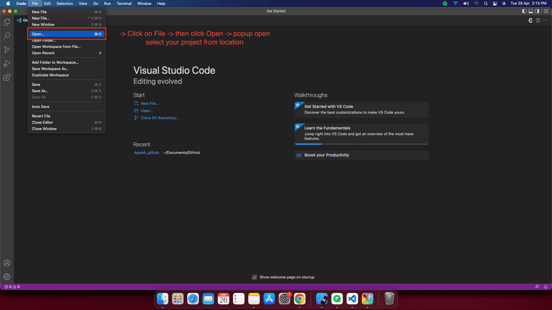552x310 pixels.
Task: Open the Search view in activity bar
Action: point(7,36)
